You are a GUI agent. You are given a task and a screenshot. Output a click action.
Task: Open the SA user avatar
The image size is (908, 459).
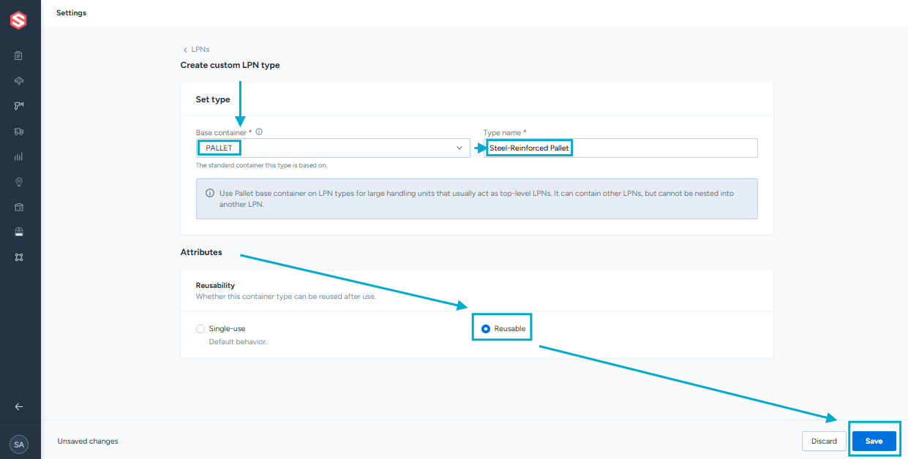tap(19, 444)
